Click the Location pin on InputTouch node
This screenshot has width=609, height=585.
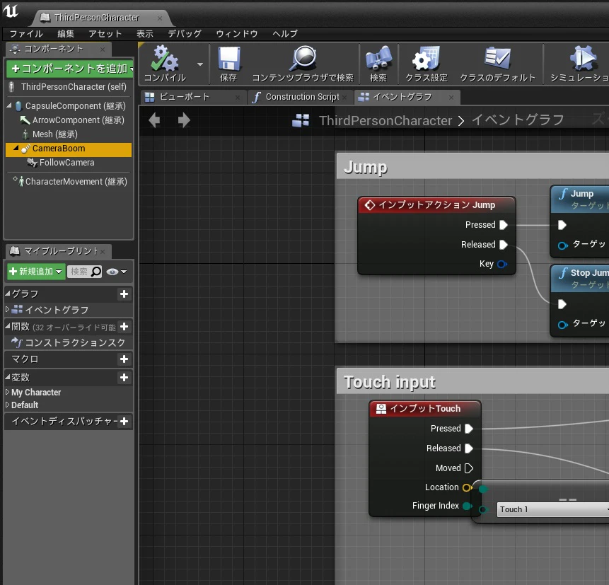click(x=468, y=487)
